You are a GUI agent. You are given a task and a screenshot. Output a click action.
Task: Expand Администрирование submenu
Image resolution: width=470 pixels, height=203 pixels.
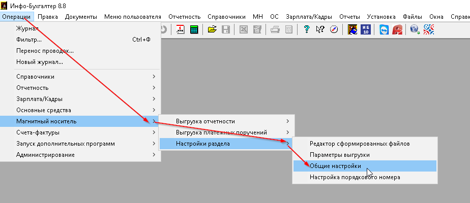[x=80, y=155]
